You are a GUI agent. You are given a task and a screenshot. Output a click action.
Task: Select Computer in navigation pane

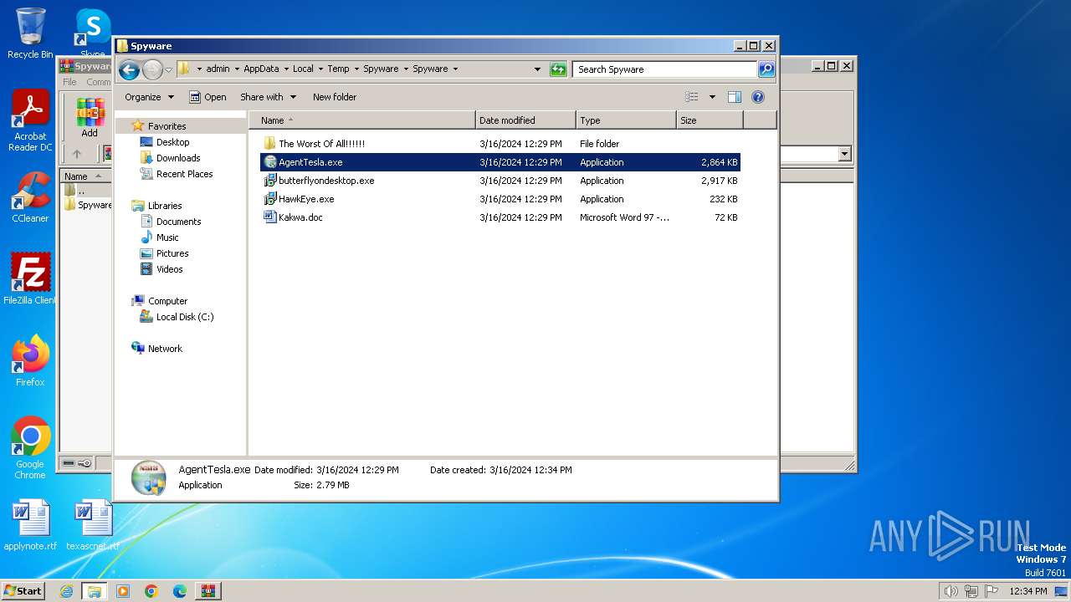pos(167,301)
